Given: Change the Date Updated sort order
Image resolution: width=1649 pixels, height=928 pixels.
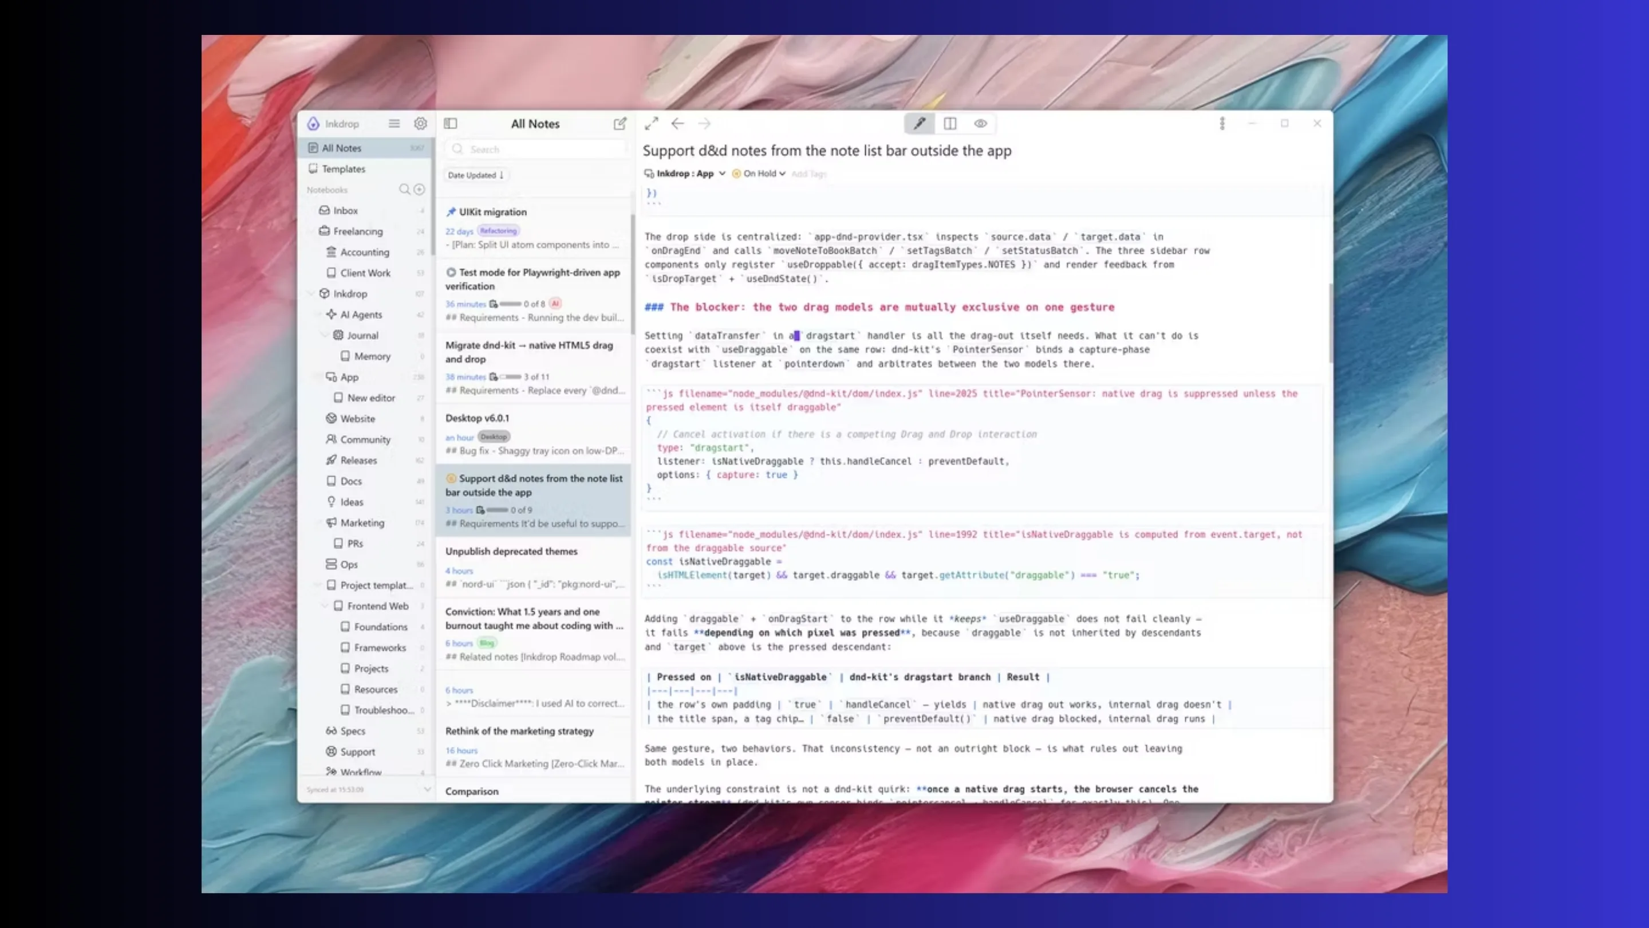Looking at the screenshot, I should 476,175.
